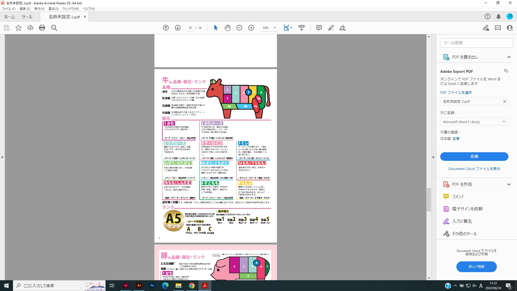This screenshot has width=517, height=291.
Task: Click the zoom out minus icon
Action: pos(239,28)
